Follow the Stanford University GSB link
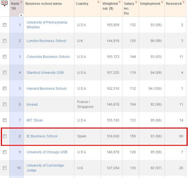This screenshot has width=188, height=178. coord(45,73)
